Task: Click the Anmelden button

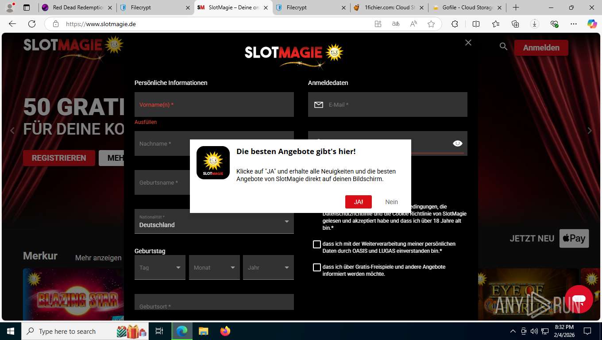Action: pyautogui.click(x=541, y=47)
